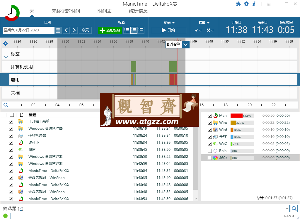Click the Rola app icon in summary
Screen dimensions: 300x220
(215, 151)
